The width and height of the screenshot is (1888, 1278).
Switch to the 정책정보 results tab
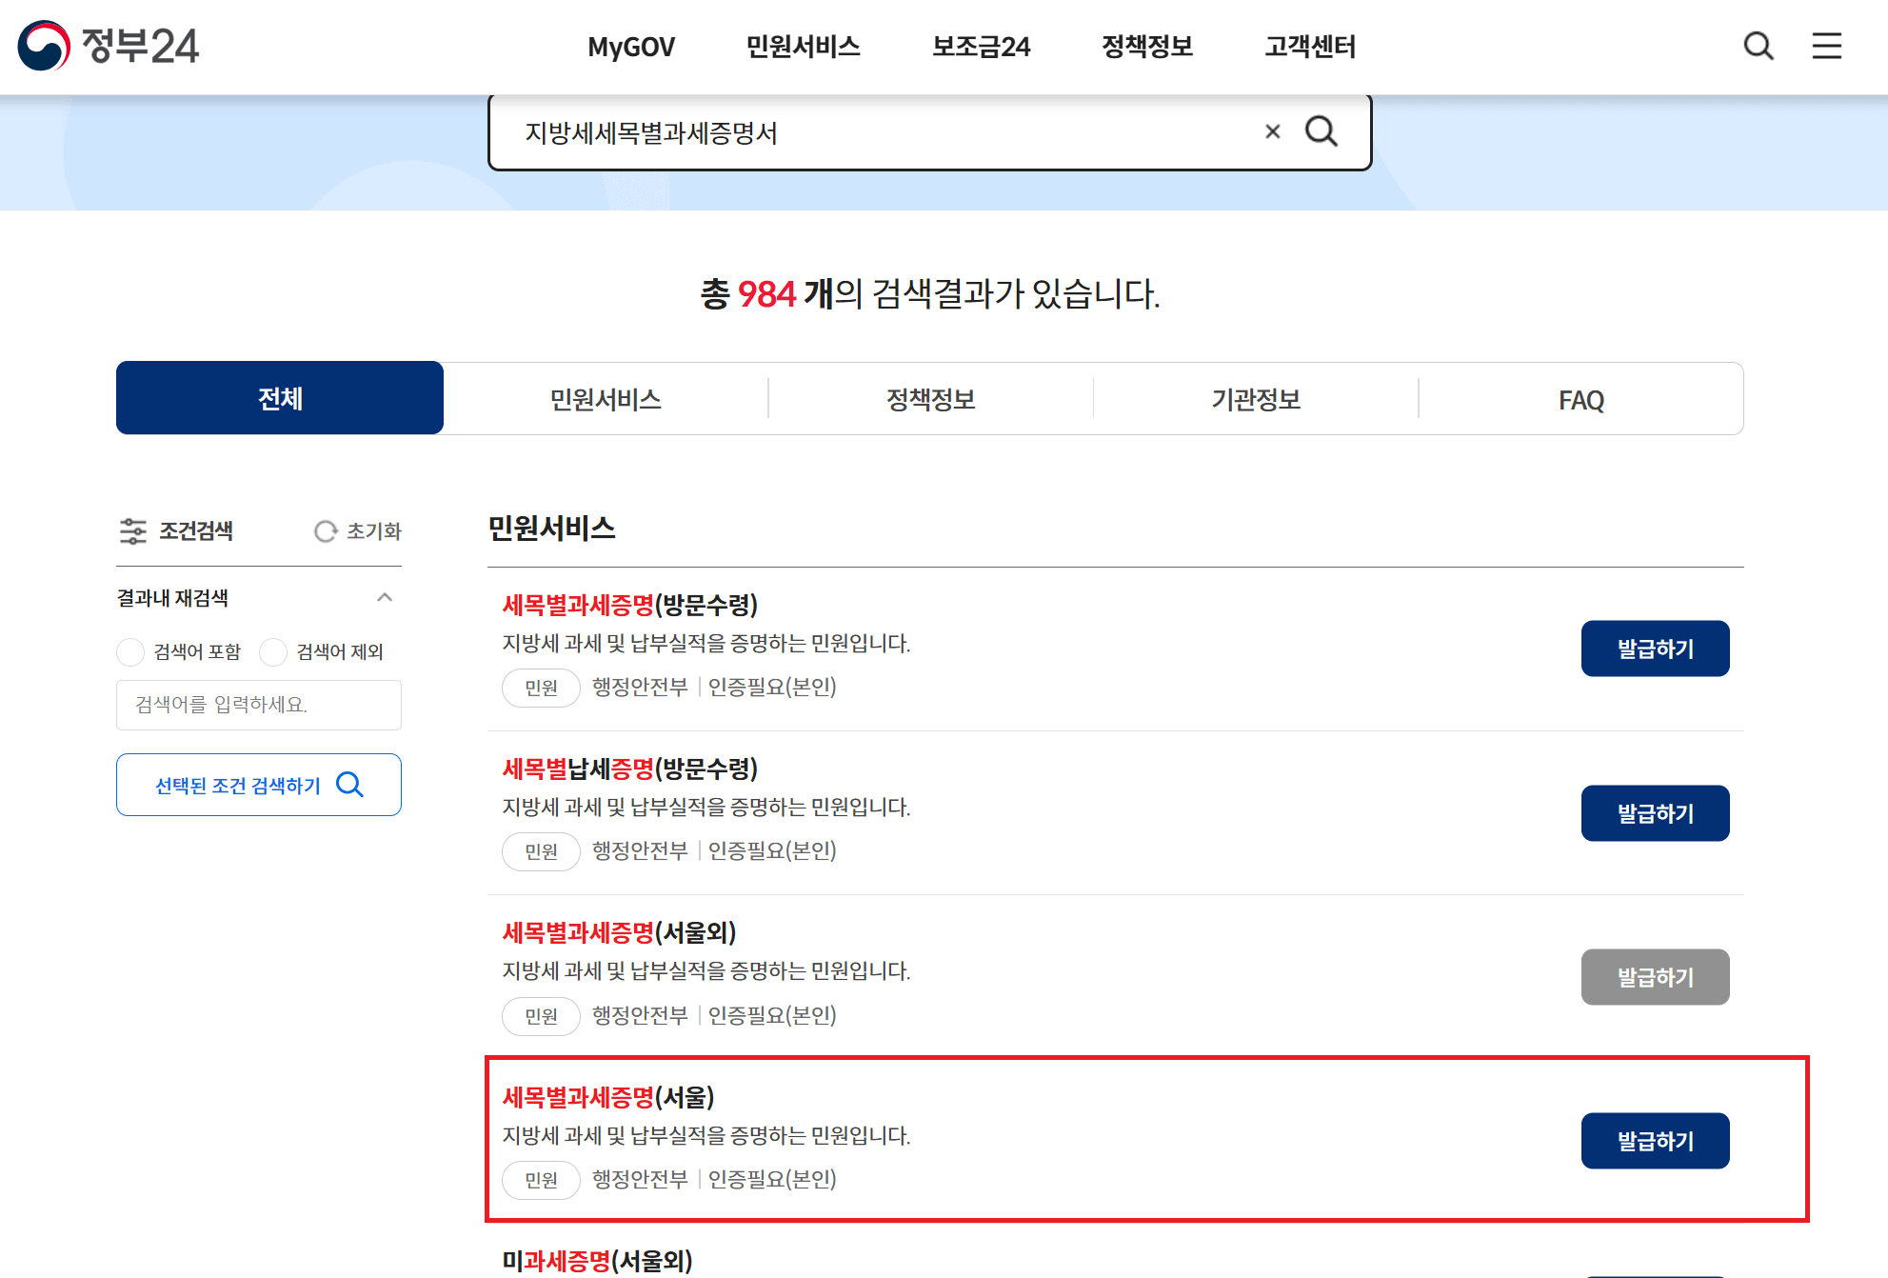point(930,399)
